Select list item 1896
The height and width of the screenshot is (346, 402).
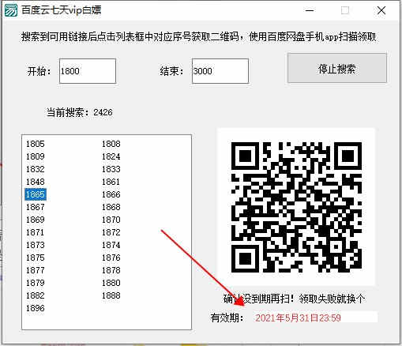point(36,308)
